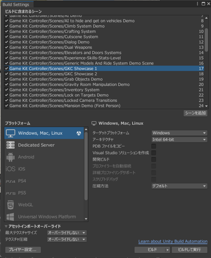Expand the 圧縮方法 デフォルト dropdown
The width and height of the screenshot is (211, 258).
tap(179, 186)
